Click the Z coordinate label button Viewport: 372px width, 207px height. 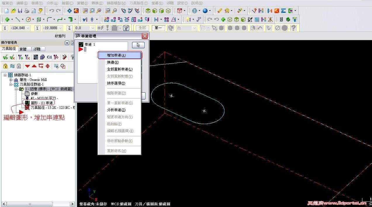(70, 28)
